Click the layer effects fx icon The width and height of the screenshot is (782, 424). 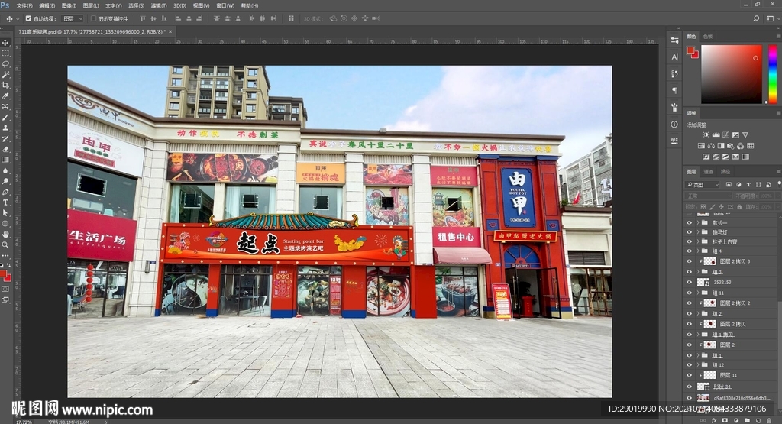click(713, 420)
